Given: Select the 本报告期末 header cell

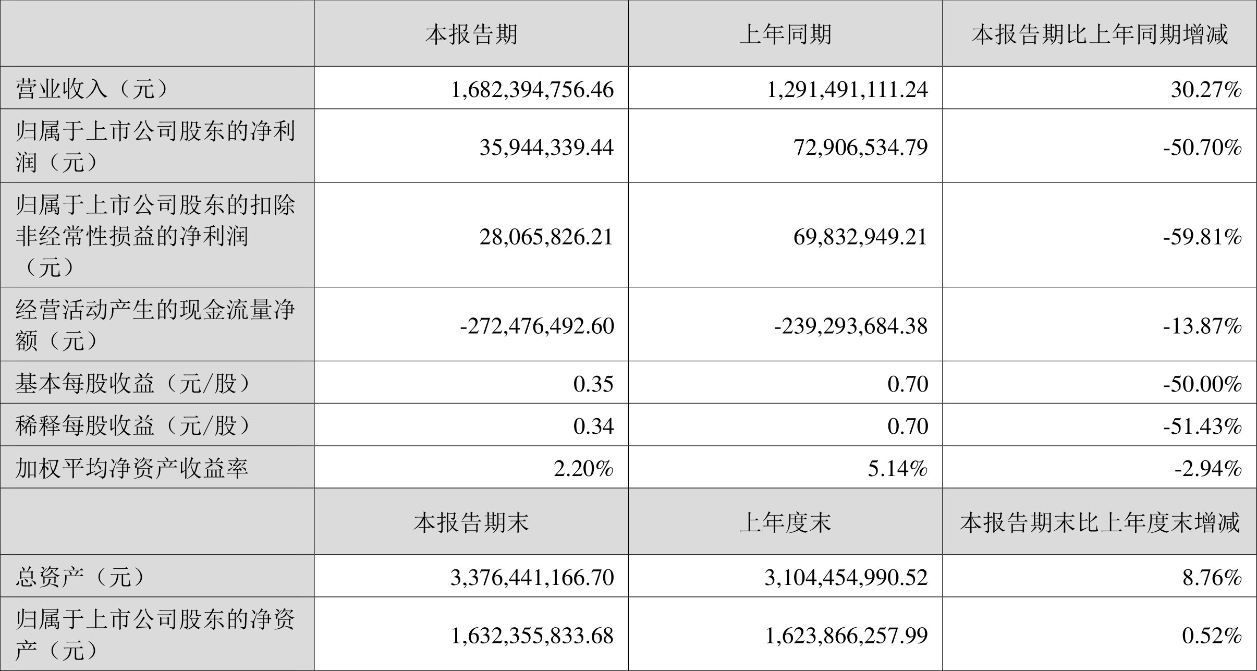Looking at the screenshot, I should 471,521.
